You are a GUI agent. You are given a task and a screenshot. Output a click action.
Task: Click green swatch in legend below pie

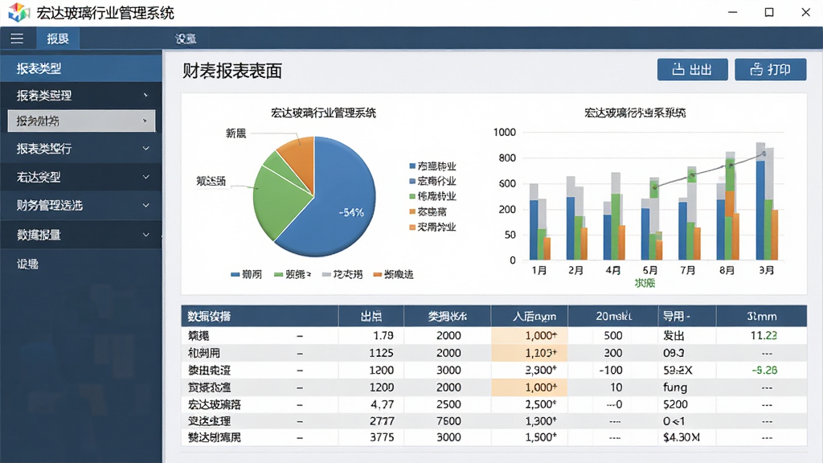[279, 275]
